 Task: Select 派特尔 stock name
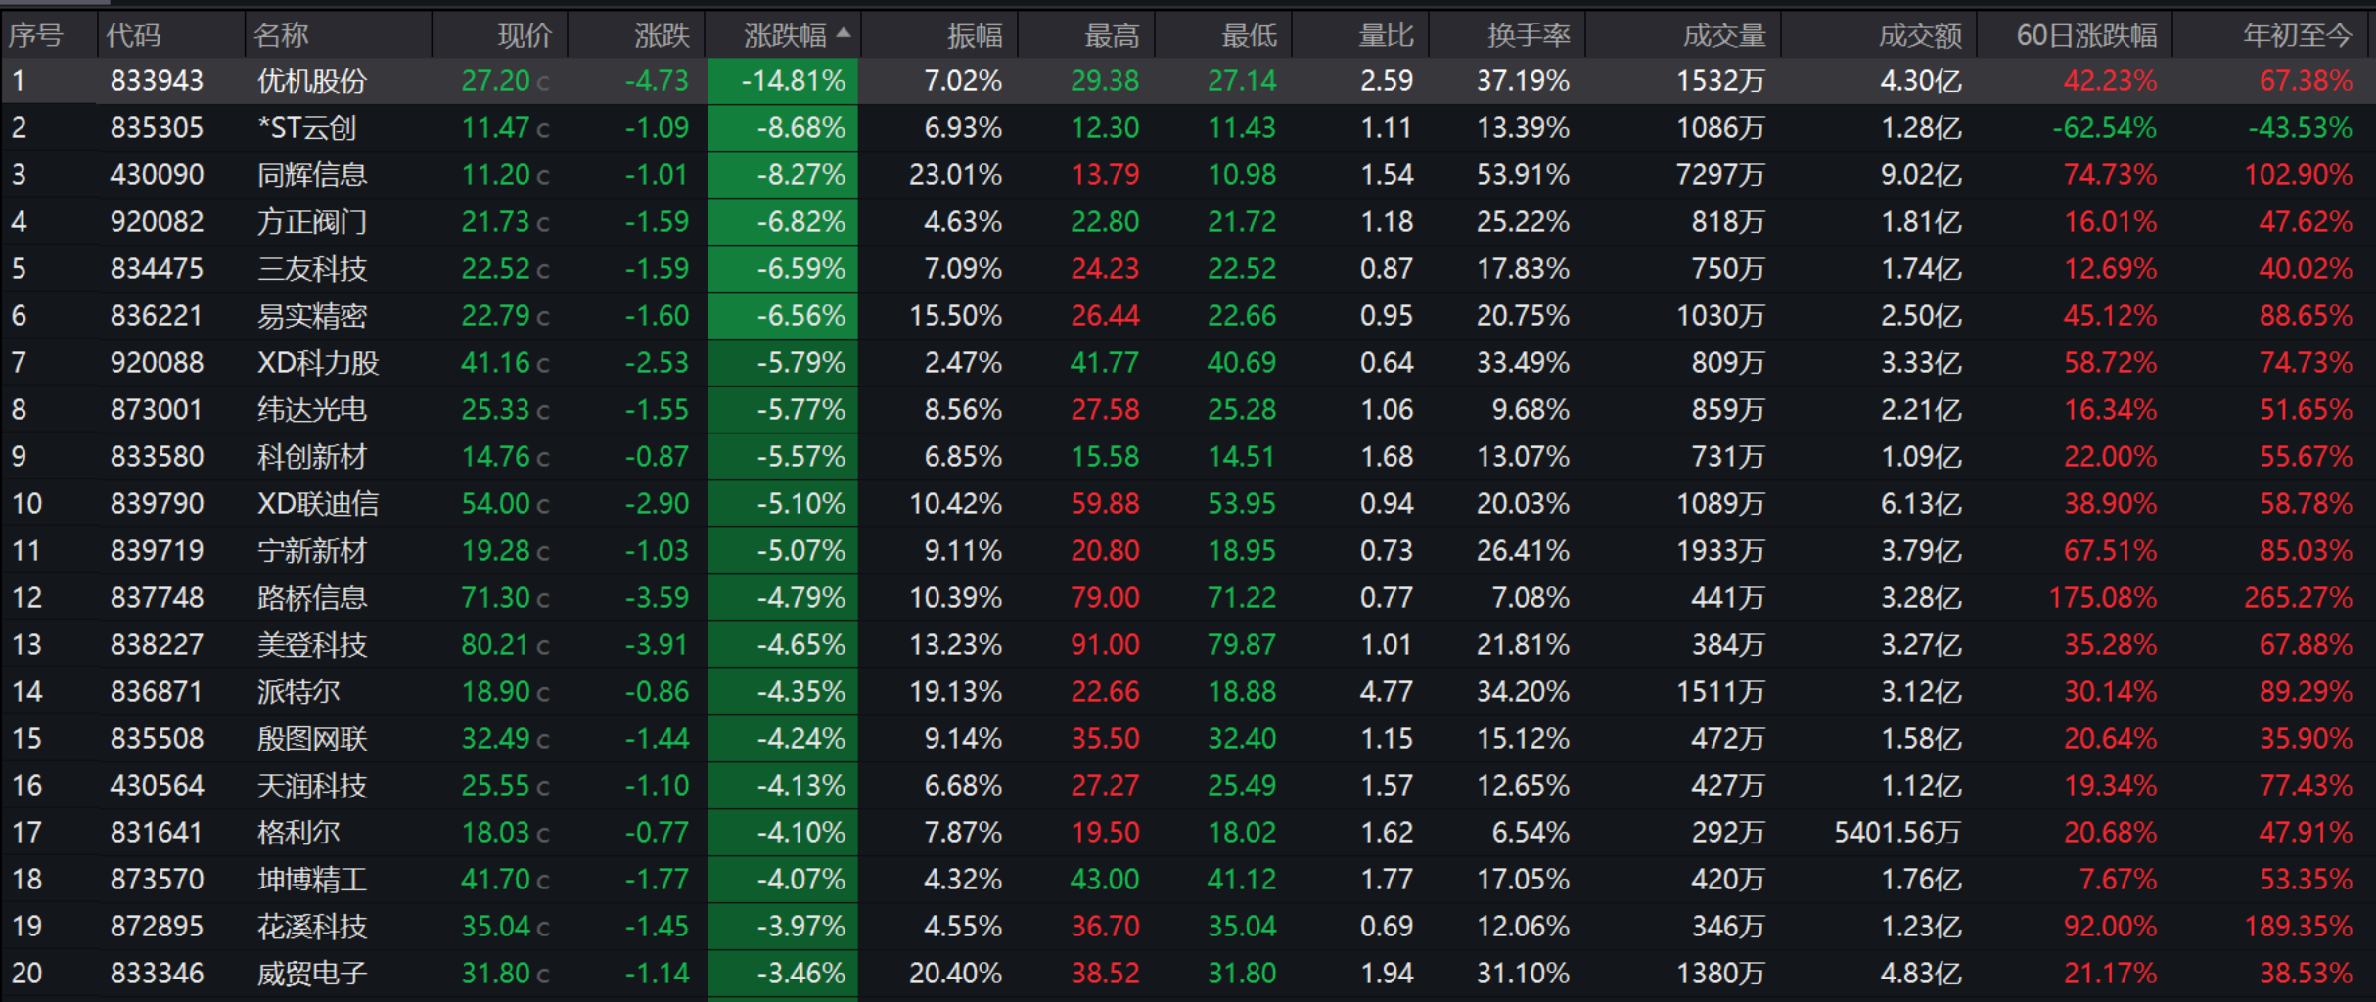(x=298, y=692)
